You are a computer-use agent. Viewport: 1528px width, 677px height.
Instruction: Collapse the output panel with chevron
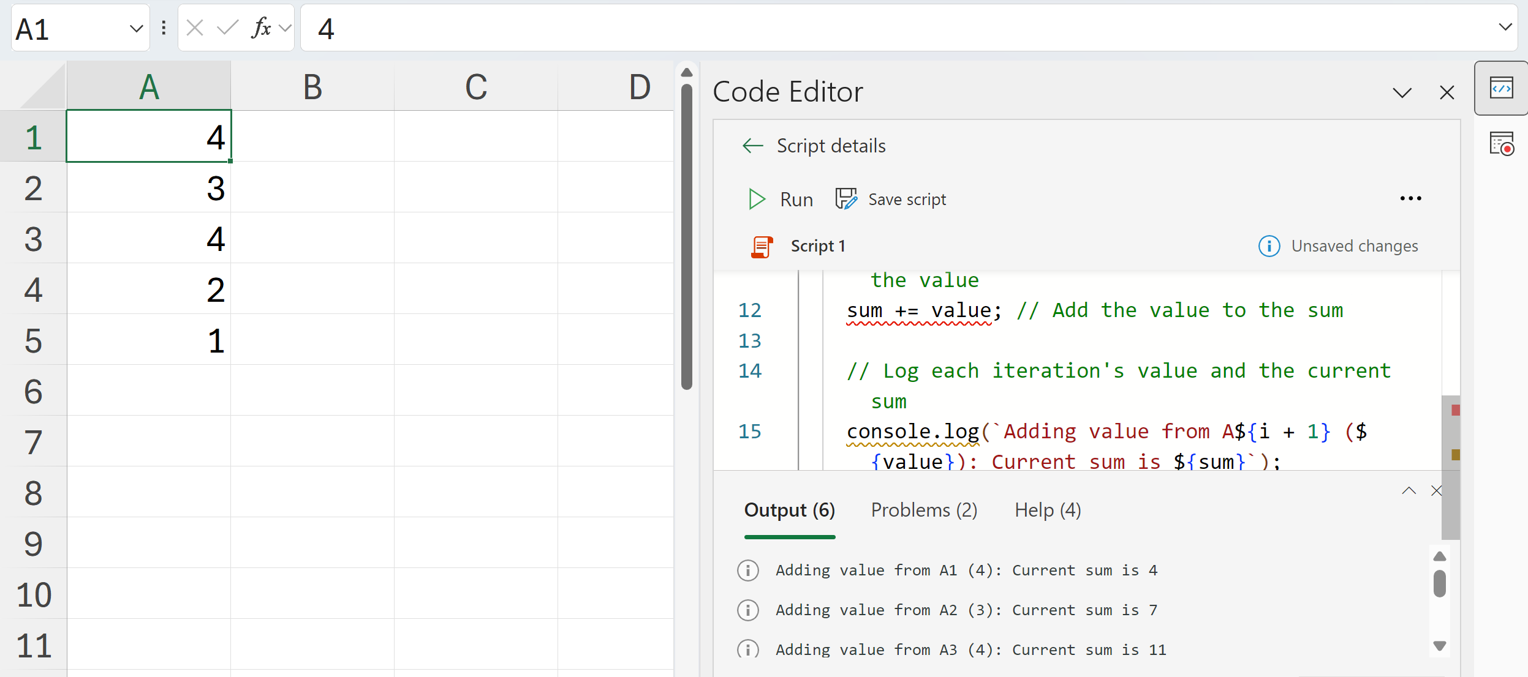[x=1409, y=490]
